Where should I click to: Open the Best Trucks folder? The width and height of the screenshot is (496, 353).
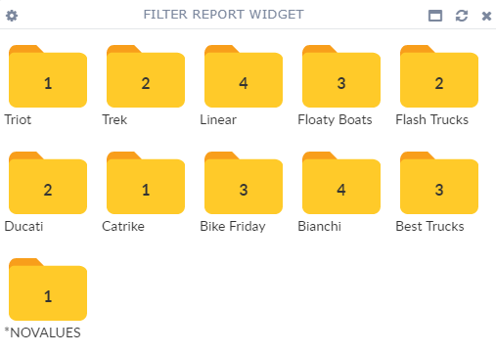tap(439, 183)
